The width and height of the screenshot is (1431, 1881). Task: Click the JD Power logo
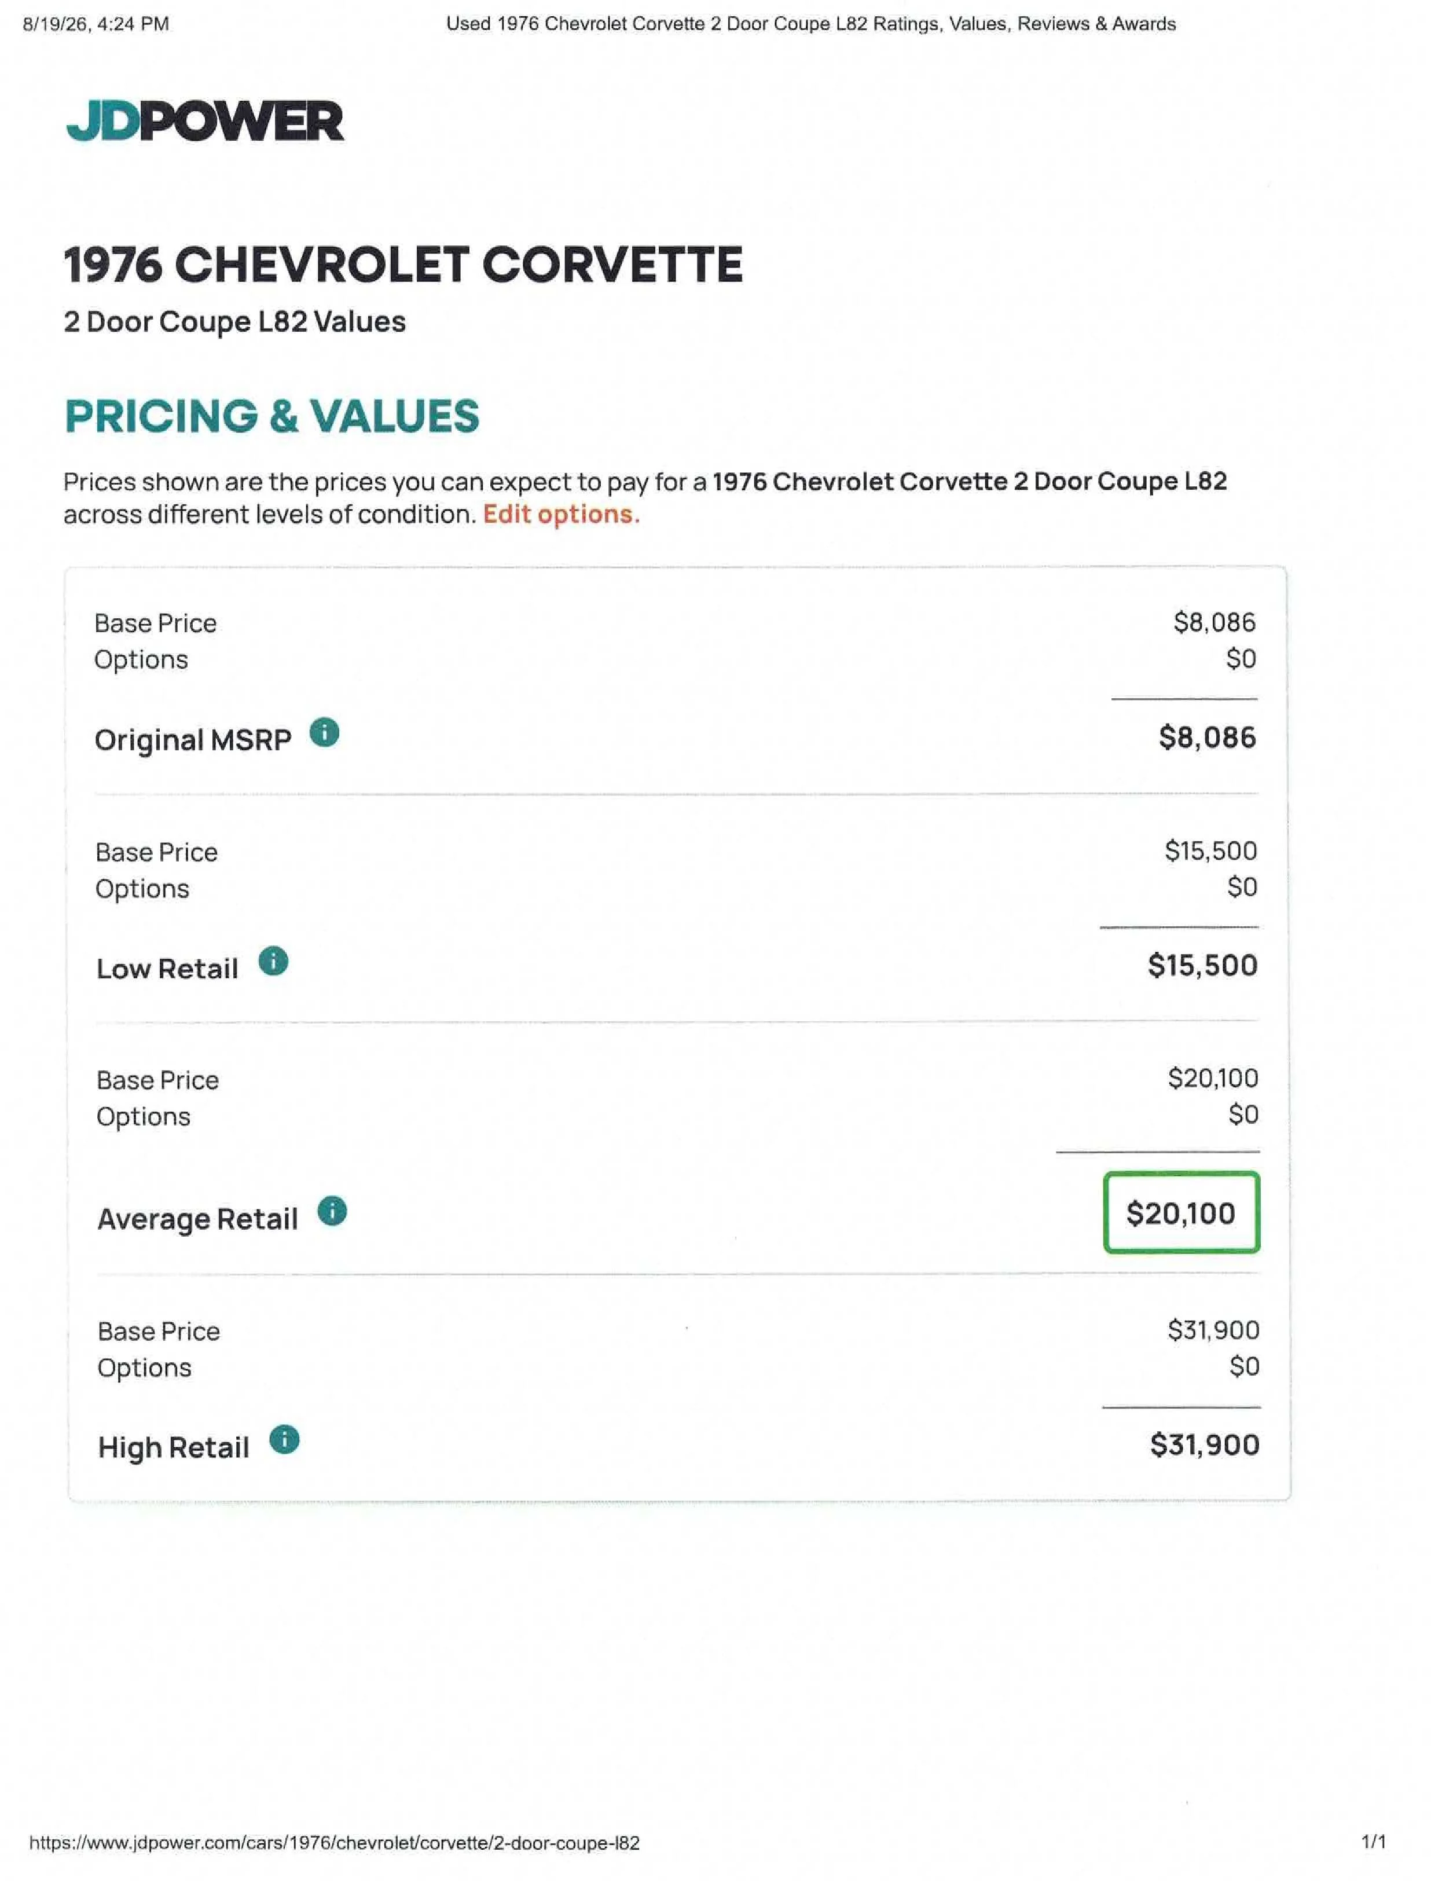206,120
